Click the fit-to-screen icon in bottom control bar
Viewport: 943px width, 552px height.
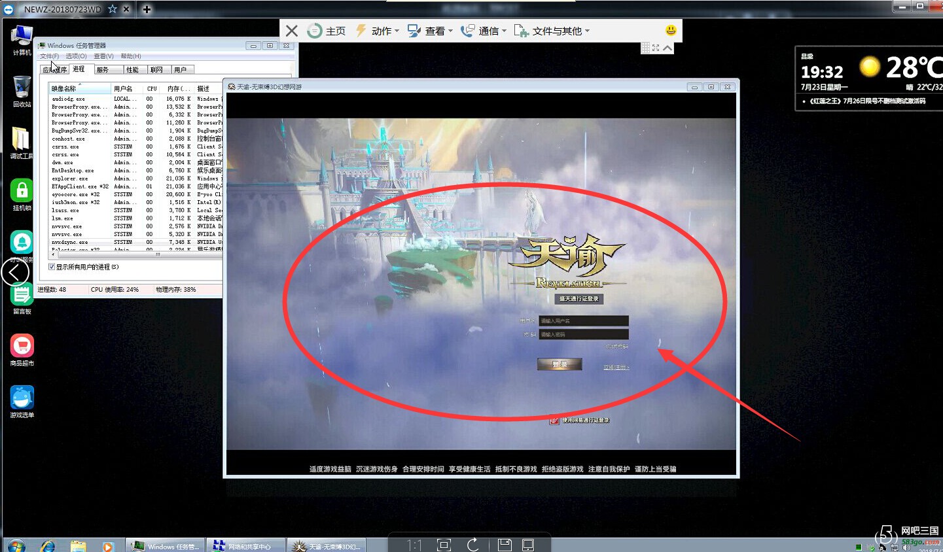pyautogui.click(x=444, y=545)
